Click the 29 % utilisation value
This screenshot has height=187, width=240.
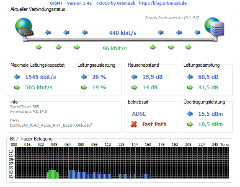tap(99, 77)
